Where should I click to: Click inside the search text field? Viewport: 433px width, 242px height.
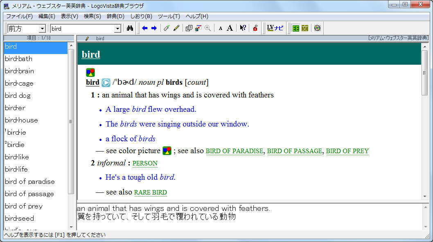(82, 29)
